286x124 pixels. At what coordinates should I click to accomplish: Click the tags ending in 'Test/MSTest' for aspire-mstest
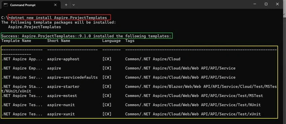click(194, 95)
